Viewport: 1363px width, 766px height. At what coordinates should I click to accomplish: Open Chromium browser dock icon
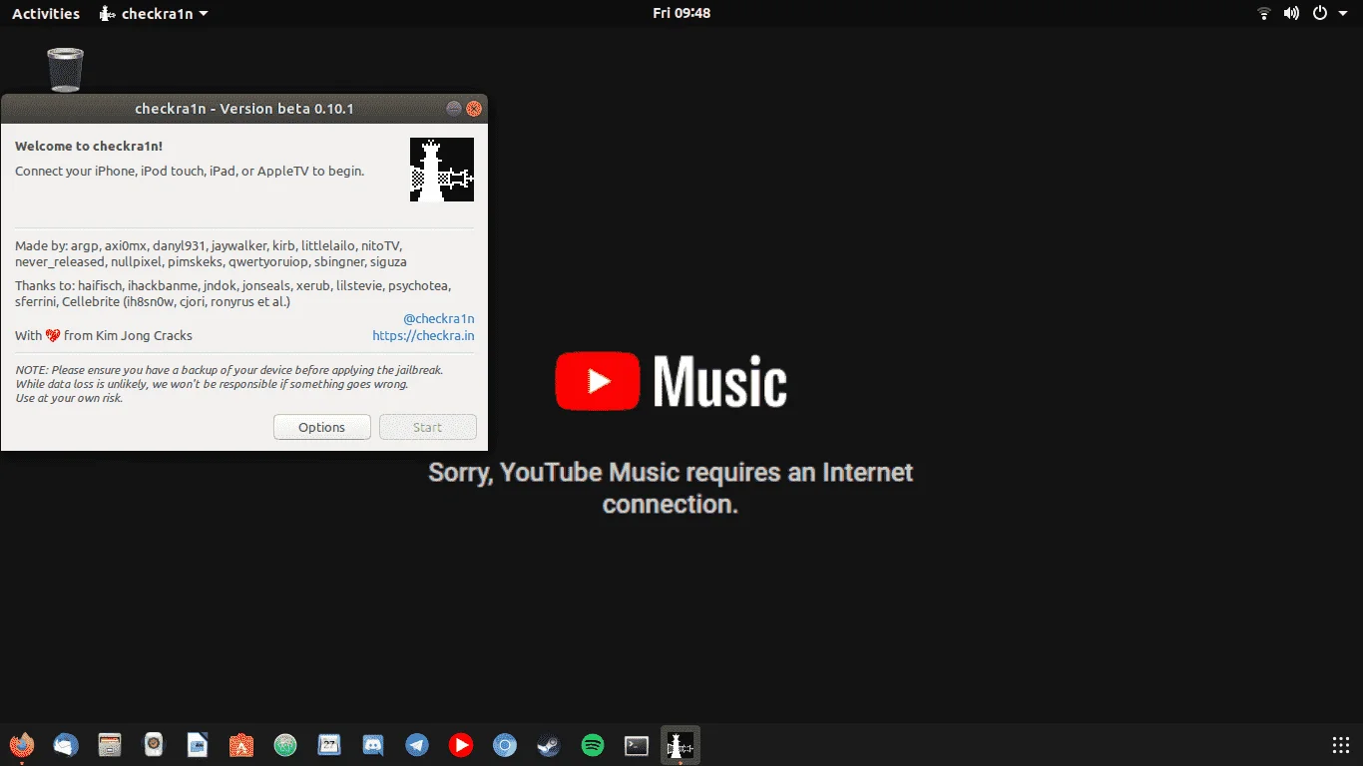point(505,745)
